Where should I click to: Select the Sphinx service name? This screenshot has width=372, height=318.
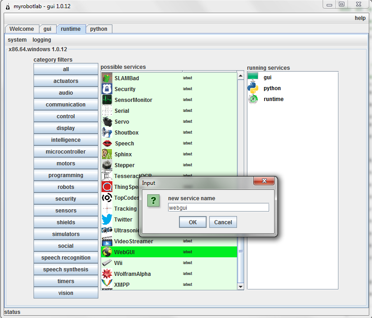tap(123, 154)
